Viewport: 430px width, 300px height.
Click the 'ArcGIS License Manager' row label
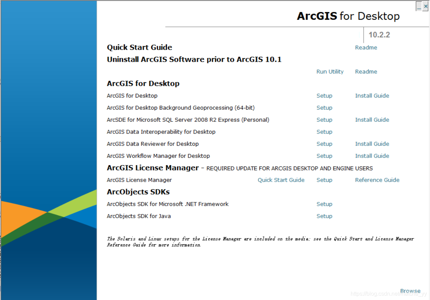139,180
